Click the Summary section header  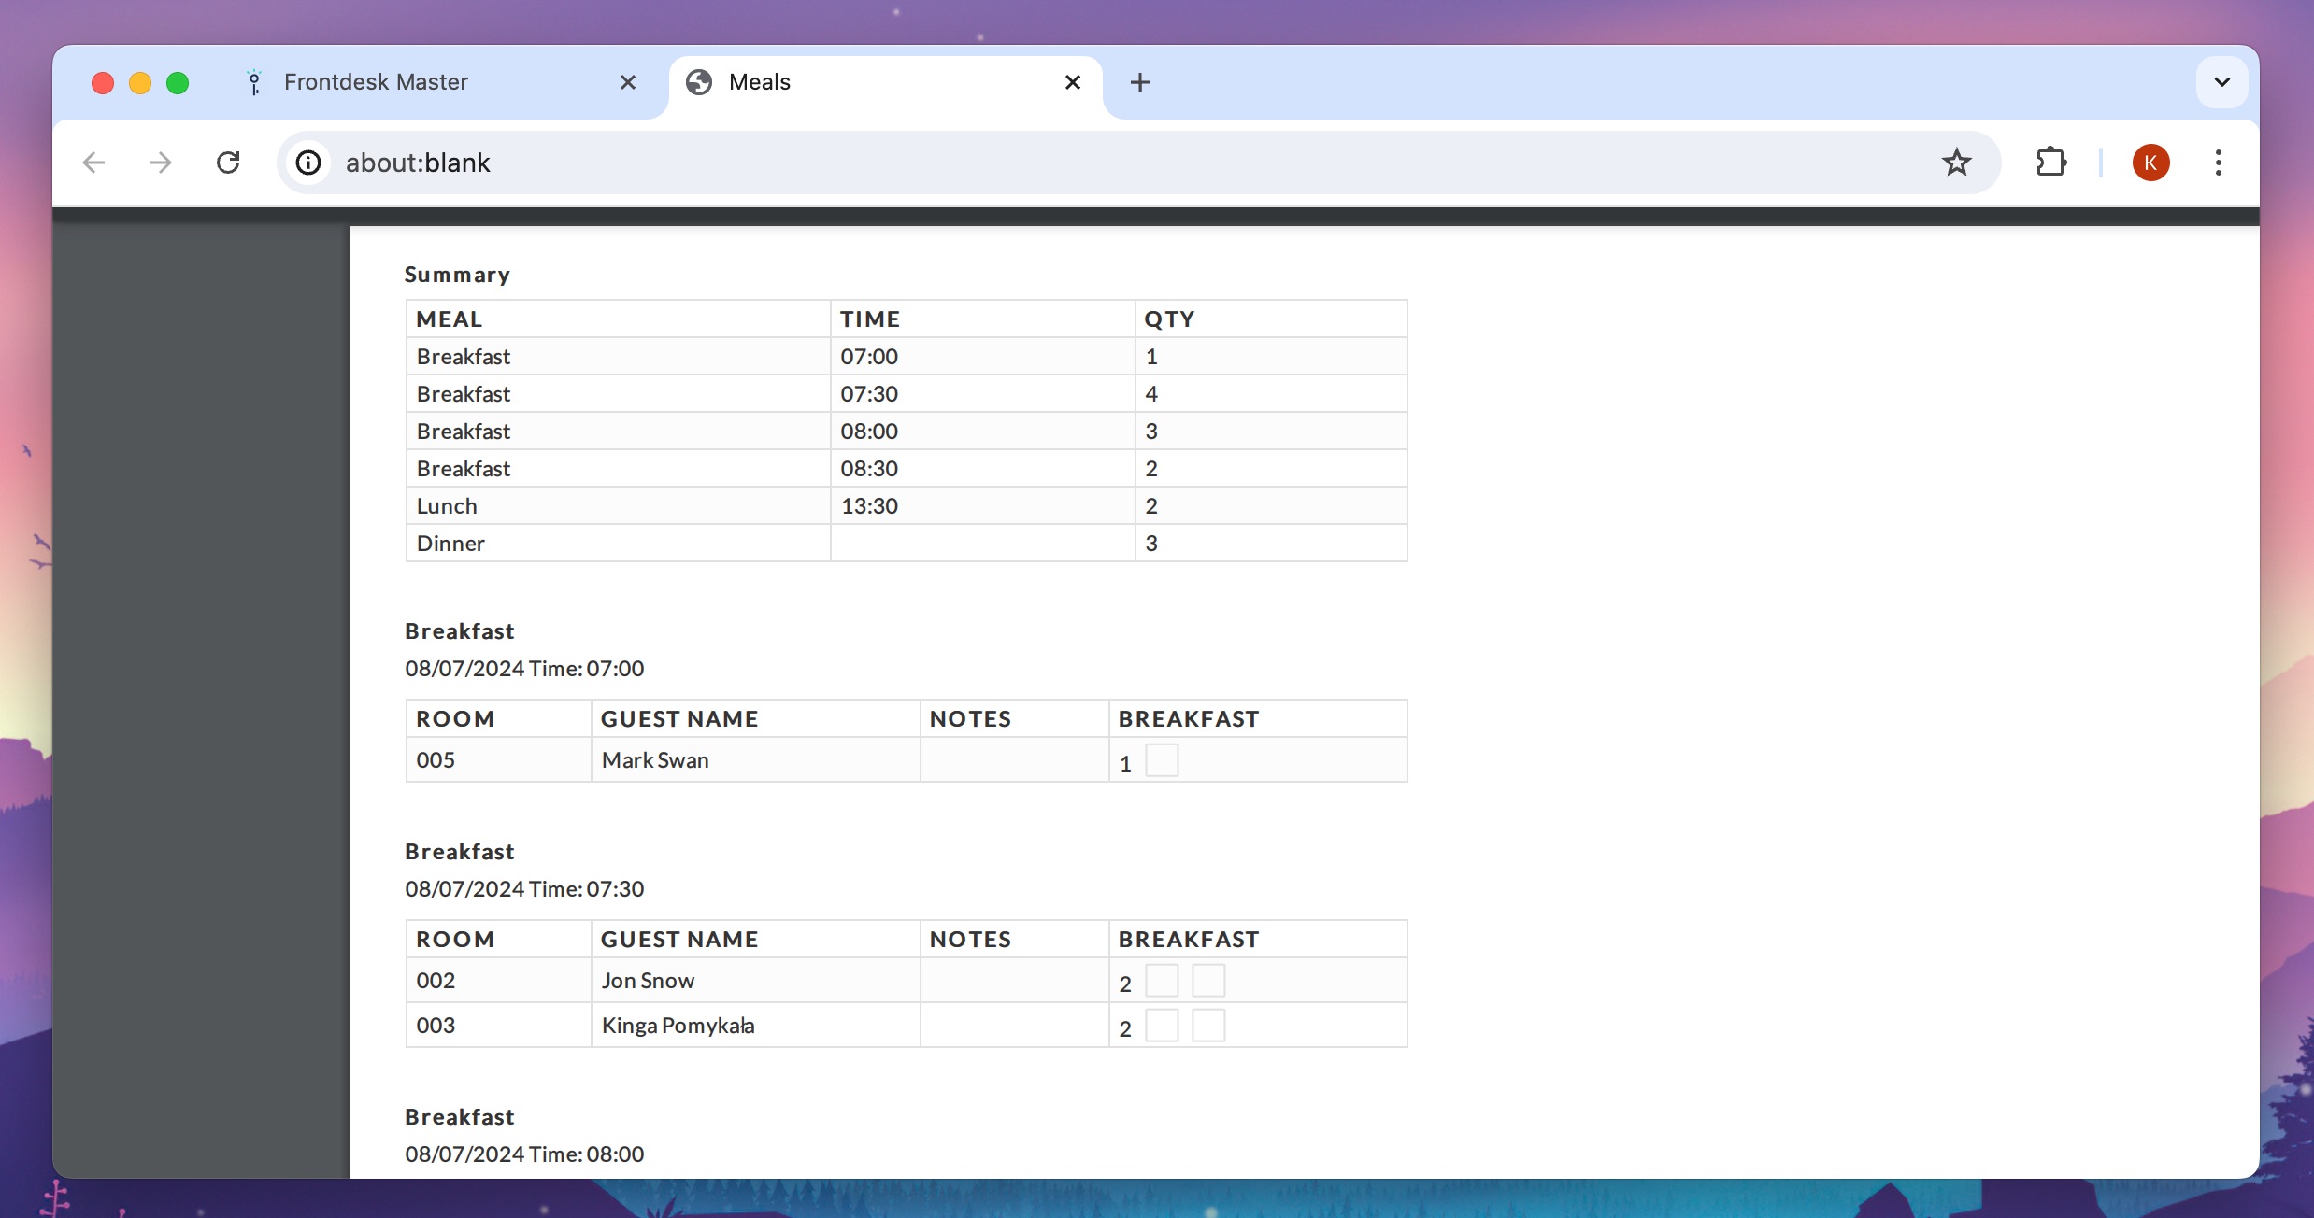456,273
